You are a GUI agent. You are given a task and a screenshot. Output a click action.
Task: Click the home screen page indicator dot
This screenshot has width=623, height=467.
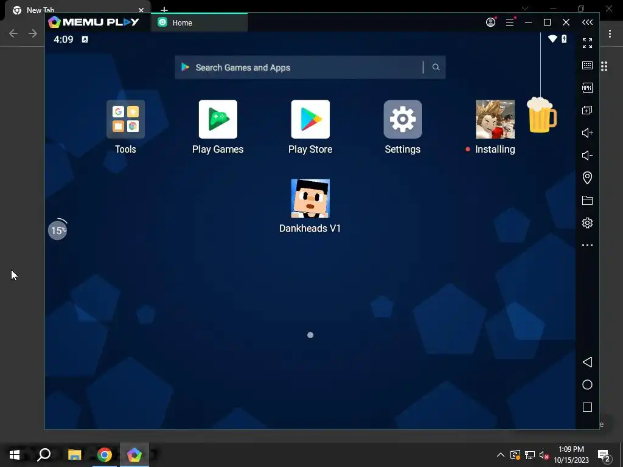click(310, 335)
